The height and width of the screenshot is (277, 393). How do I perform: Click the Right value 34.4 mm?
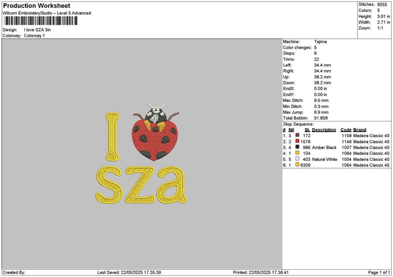[x=322, y=71]
